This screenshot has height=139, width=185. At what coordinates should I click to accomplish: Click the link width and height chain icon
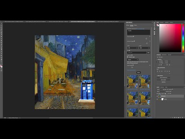(x=158, y=62)
